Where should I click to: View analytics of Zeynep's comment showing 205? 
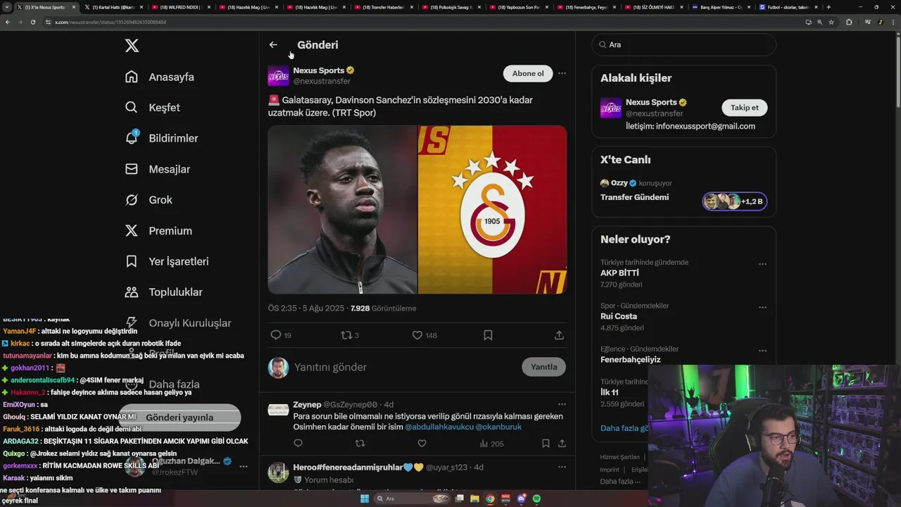[491, 444]
